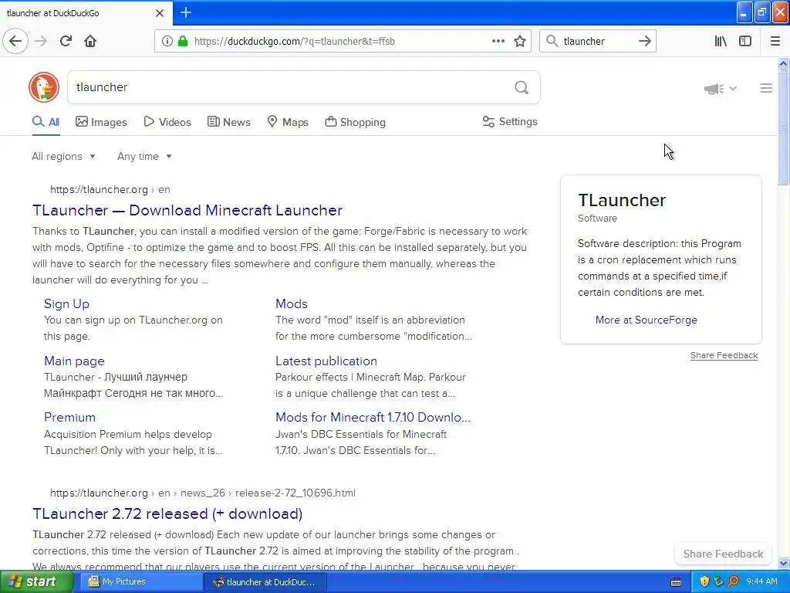Image resolution: width=790 pixels, height=593 pixels.
Task: Open the Firefox hamburger menu
Action: pos(775,41)
